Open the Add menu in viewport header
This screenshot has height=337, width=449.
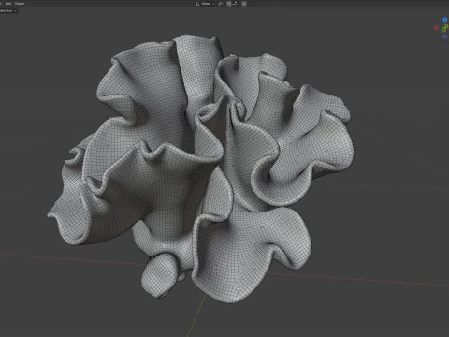pyautogui.click(x=8, y=4)
